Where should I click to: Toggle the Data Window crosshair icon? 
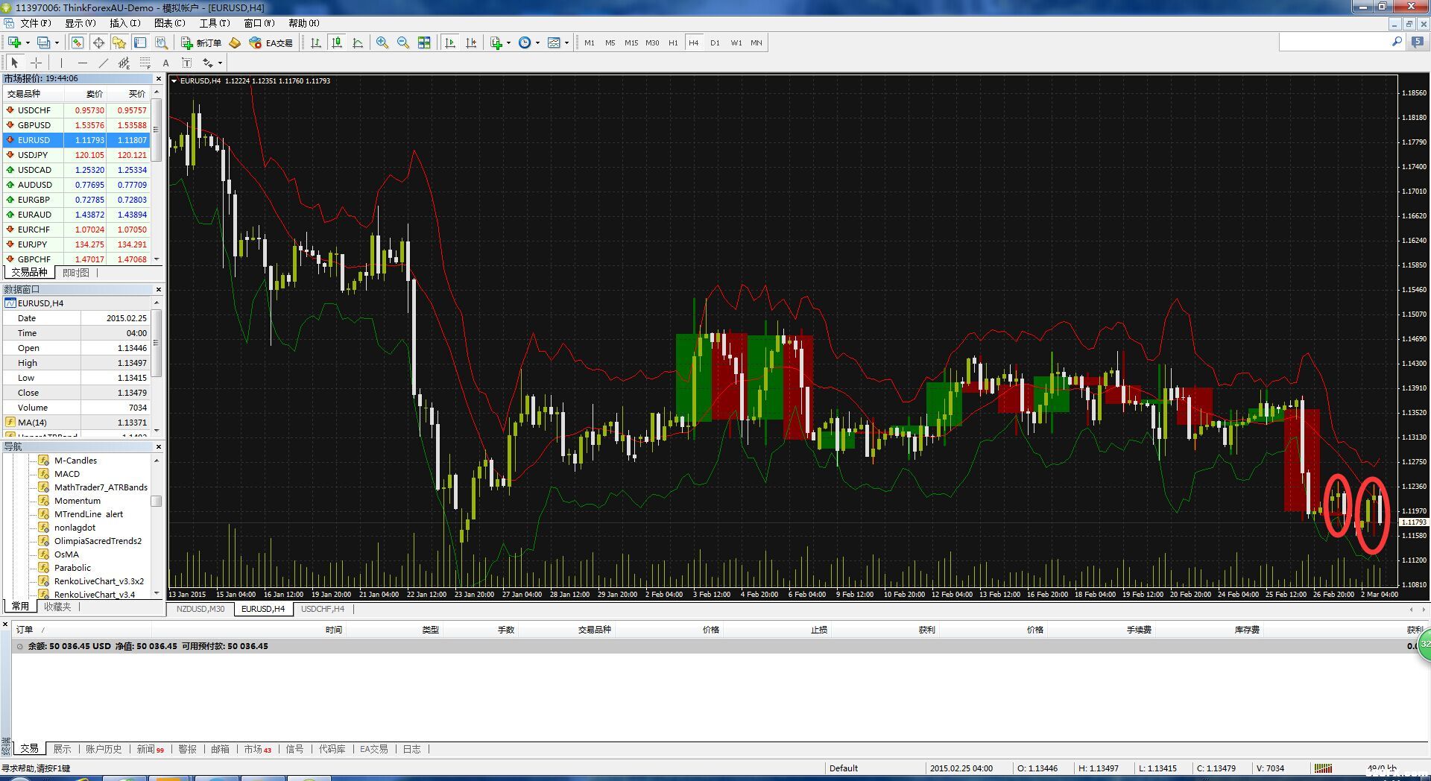tap(98, 42)
